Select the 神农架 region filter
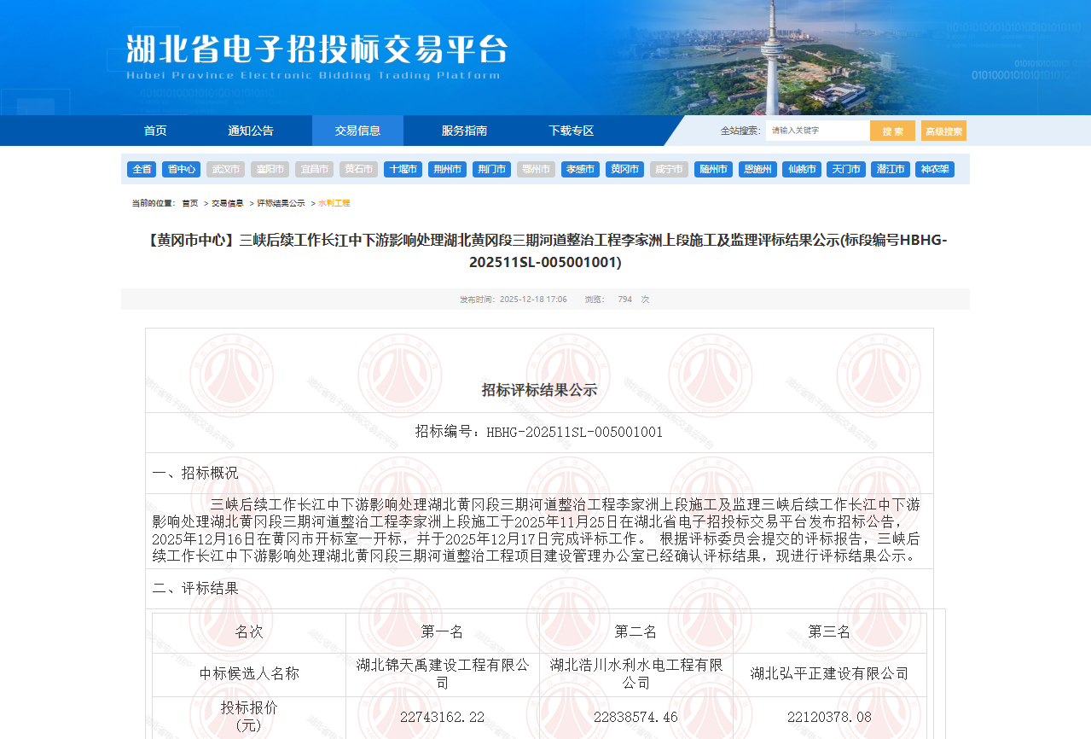Viewport: 1091px width, 739px height. pos(937,169)
